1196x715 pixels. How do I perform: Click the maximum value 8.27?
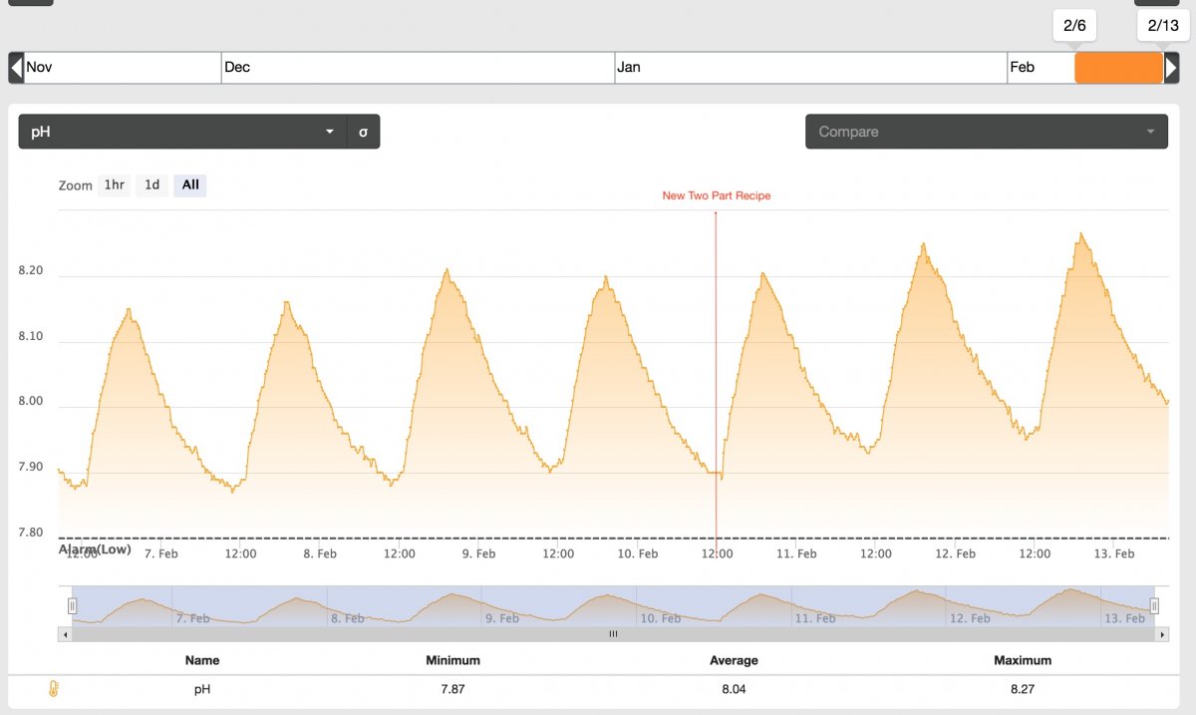point(1023,689)
